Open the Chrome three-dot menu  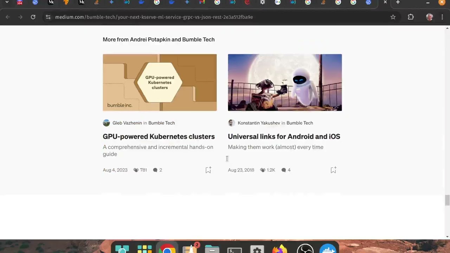[442, 17]
